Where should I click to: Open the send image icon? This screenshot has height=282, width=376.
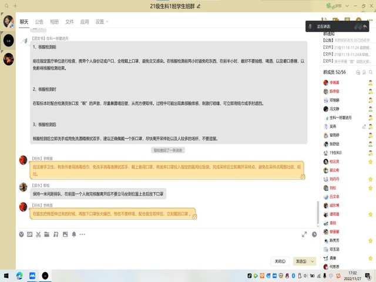click(x=63, y=234)
